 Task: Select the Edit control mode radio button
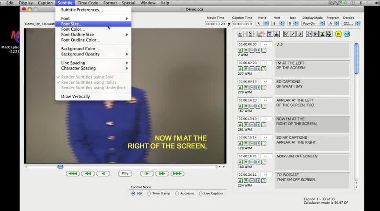[133, 193]
